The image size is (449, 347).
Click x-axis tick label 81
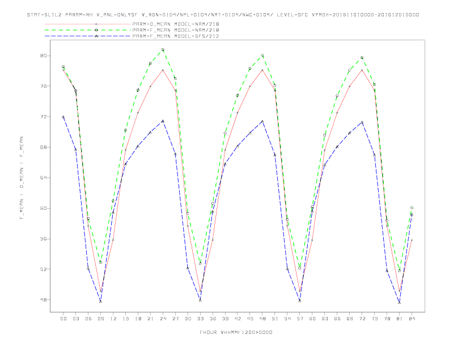(x=400, y=319)
